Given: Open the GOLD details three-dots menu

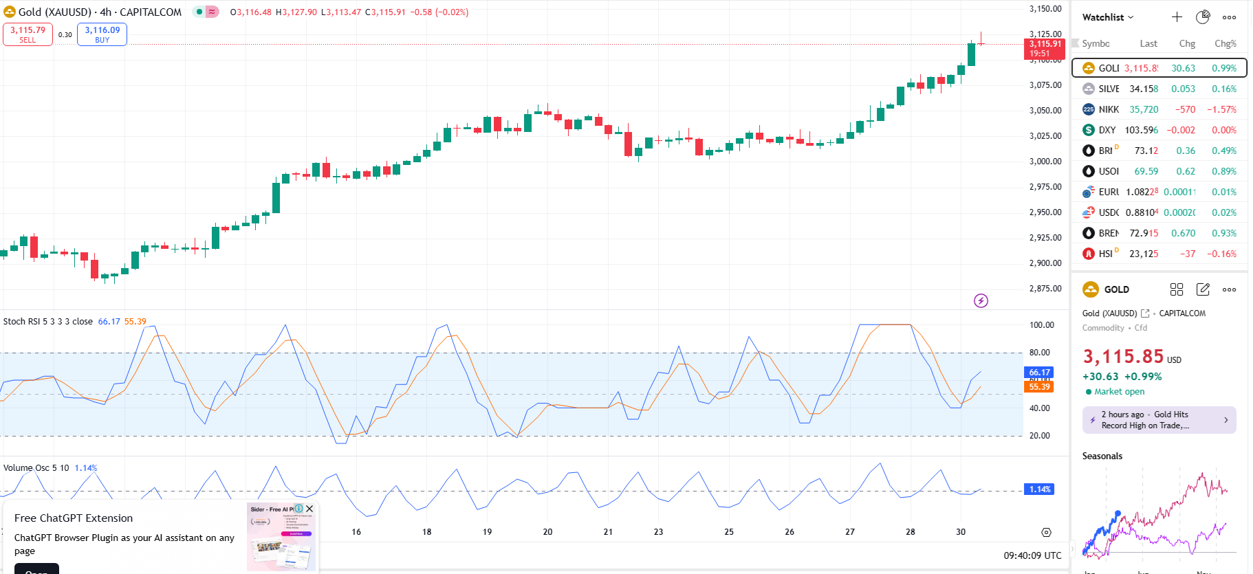Looking at the screenshot, I should point(1229,289).
